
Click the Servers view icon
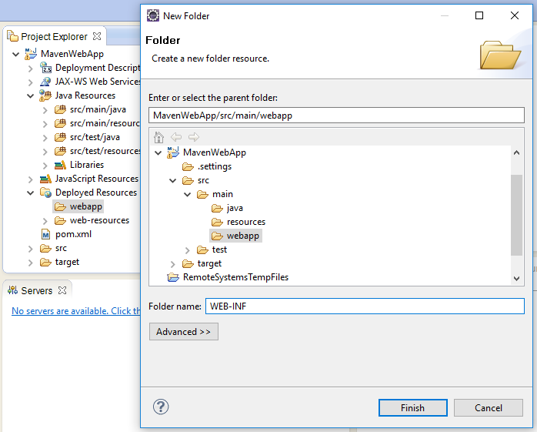tap(12, 290)
